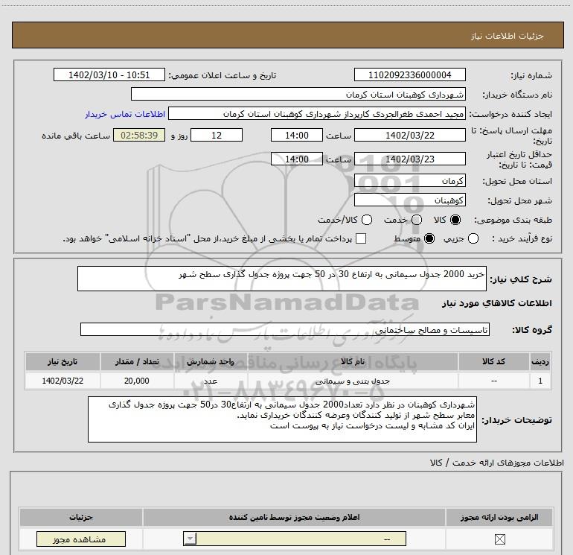Click the announcement date field 1402/03/10 - 10:51
The height and width of the screenshot is (555, 573).
coord(109,74)
